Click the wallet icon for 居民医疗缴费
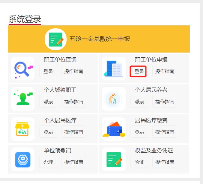 tap(114, 129)
